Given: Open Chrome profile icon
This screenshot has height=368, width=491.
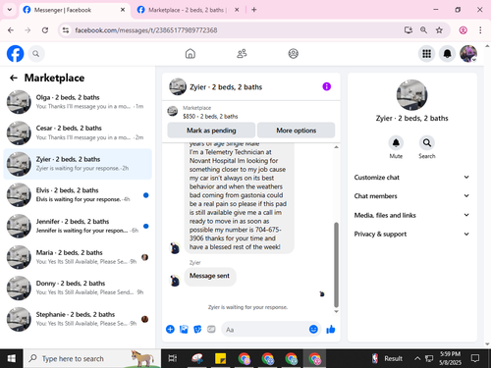Looking at the screenshot, I should click(463, 30).
